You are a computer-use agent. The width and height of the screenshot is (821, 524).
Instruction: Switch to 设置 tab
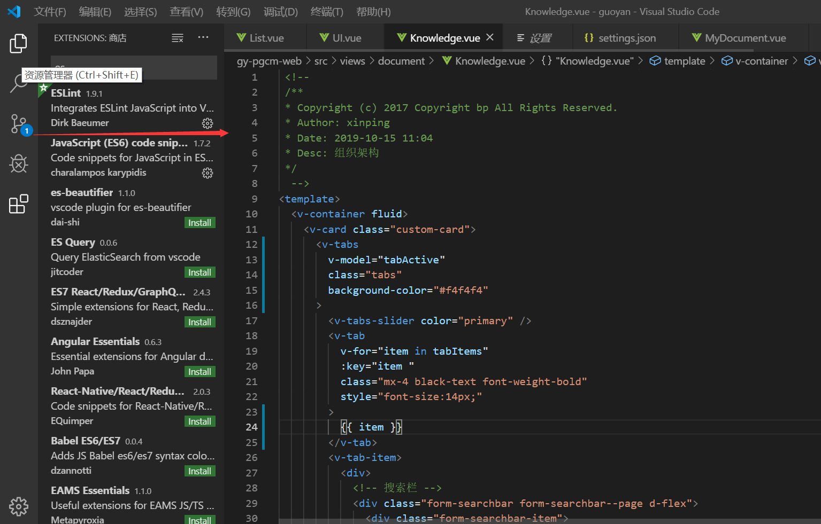[539, 38]
